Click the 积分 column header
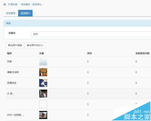The image size is (151, 121). tap(90, 53)
